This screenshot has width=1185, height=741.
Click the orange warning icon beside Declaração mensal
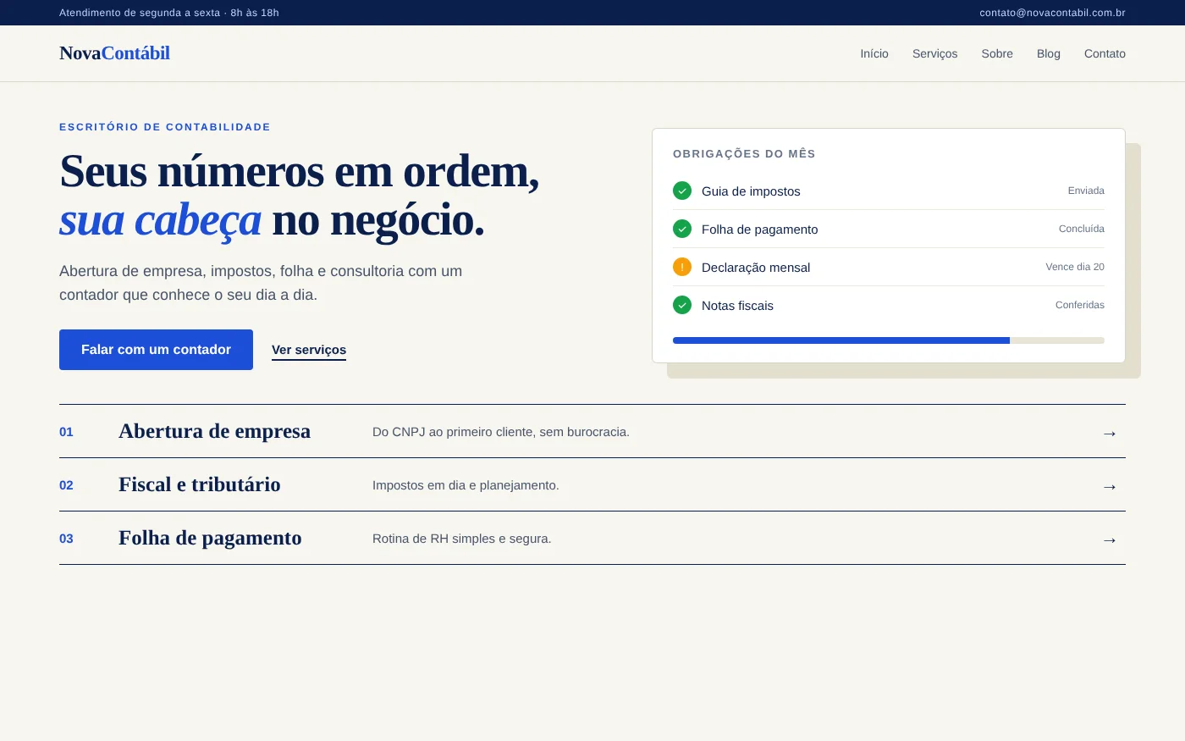point(682,267)
